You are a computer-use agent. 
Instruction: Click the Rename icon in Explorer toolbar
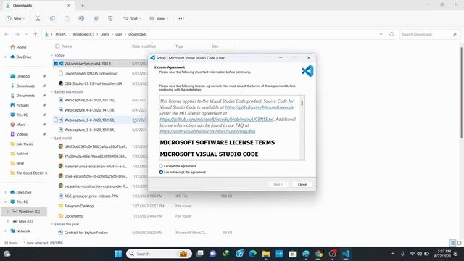[x=81, y=18]
